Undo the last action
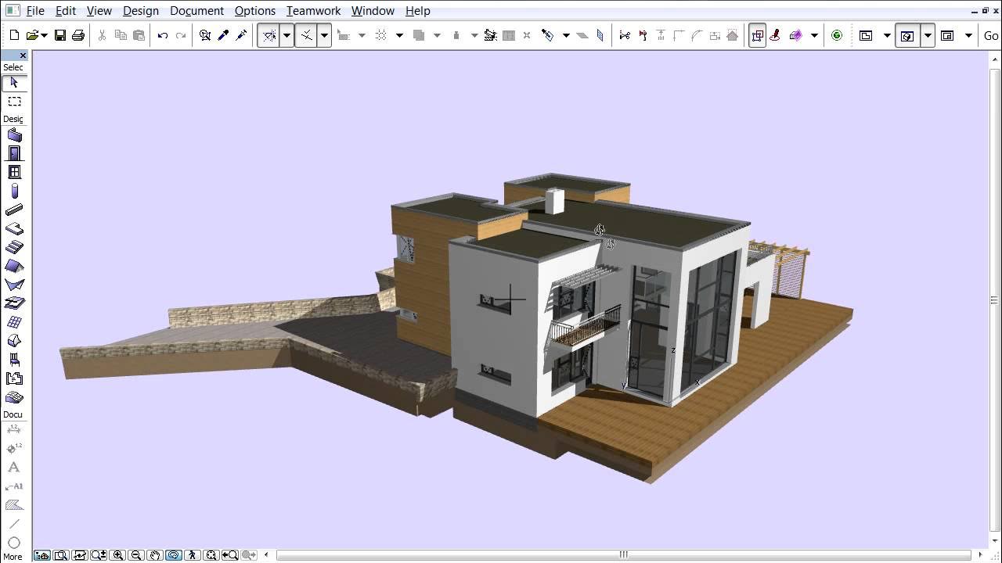The image size is (1002, 563). pyautogui.click(x=163, y=35)
